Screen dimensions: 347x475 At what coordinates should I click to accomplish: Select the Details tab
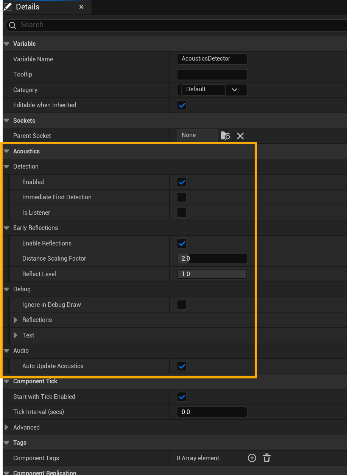tap(28, 7)
